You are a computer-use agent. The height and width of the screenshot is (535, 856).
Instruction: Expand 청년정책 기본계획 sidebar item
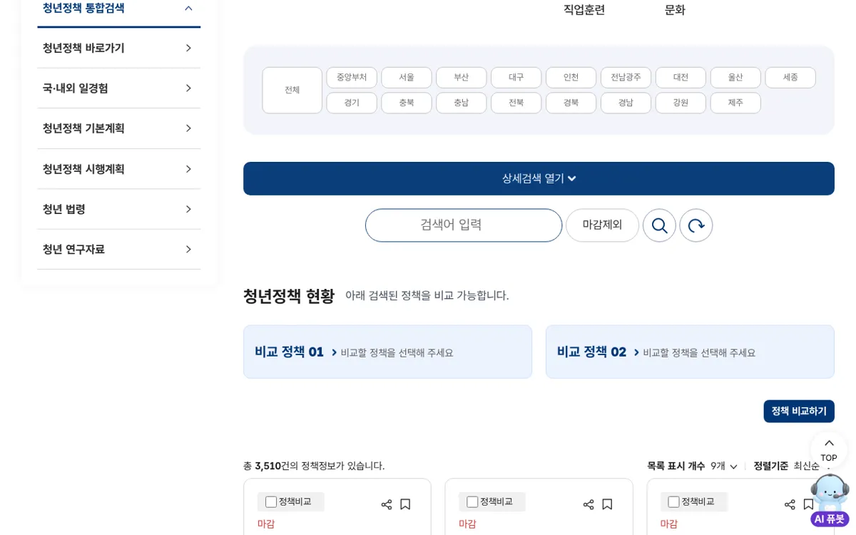pyautogui.click(x=118, y=128)
